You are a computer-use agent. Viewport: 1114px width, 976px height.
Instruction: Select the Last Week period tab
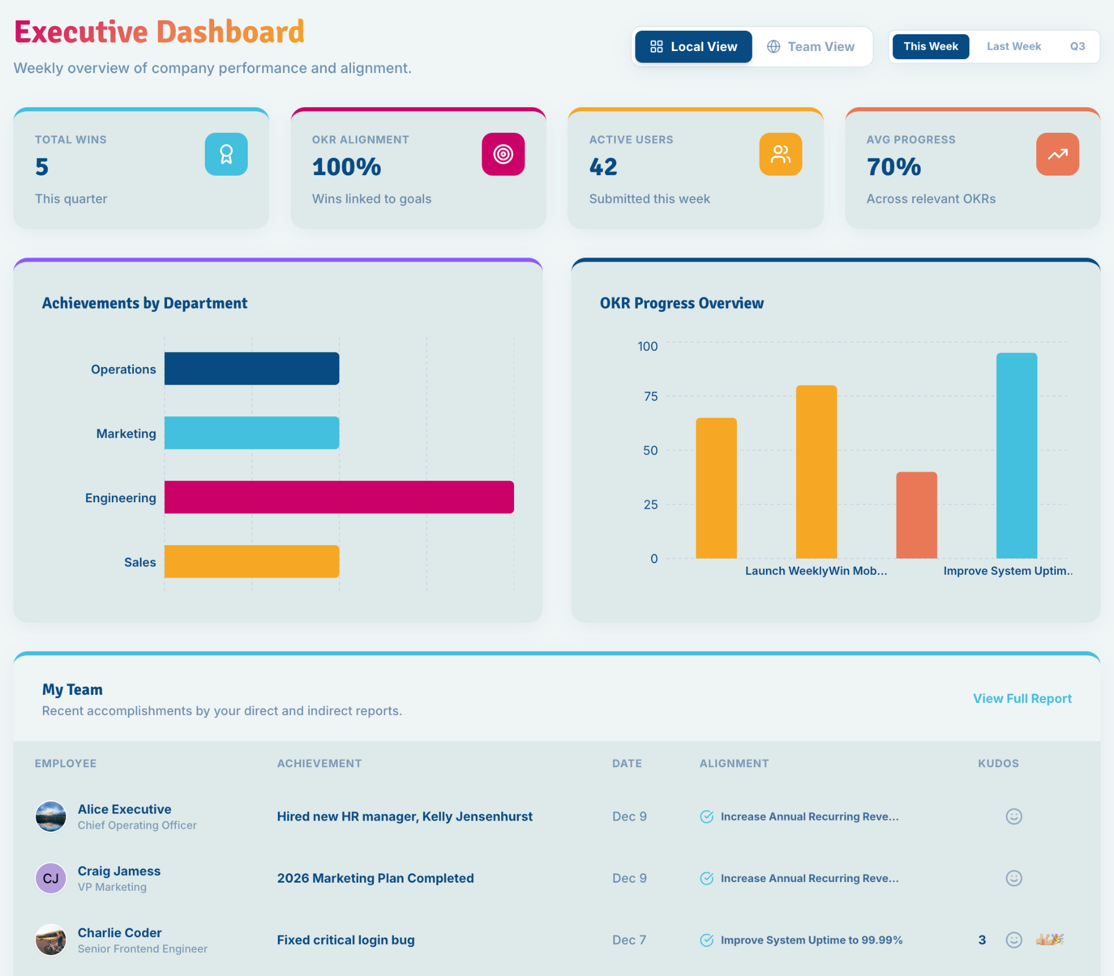pyautogui.click(x=1014, y=46)
